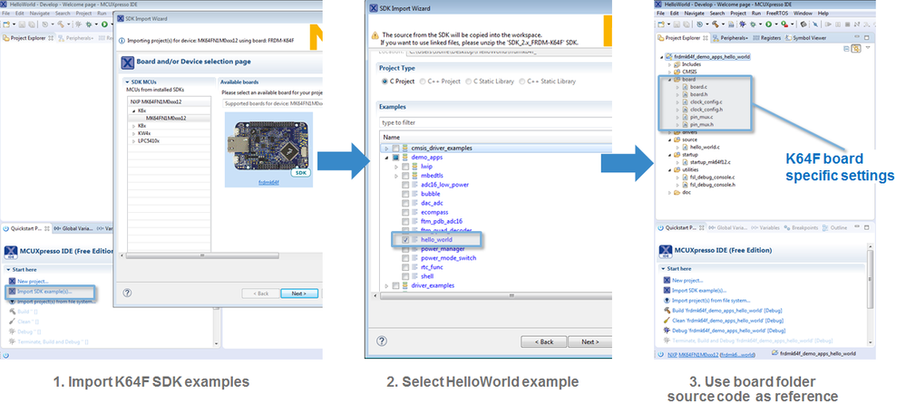Check bubble example checkbox

[405, 194]
